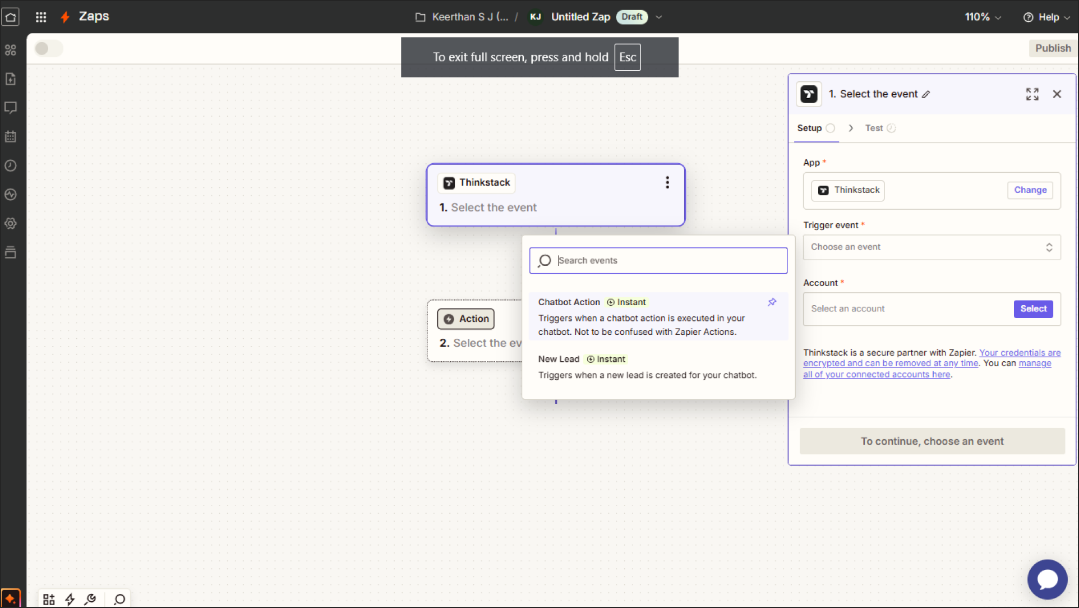Switch to the Setup tab

816,128
